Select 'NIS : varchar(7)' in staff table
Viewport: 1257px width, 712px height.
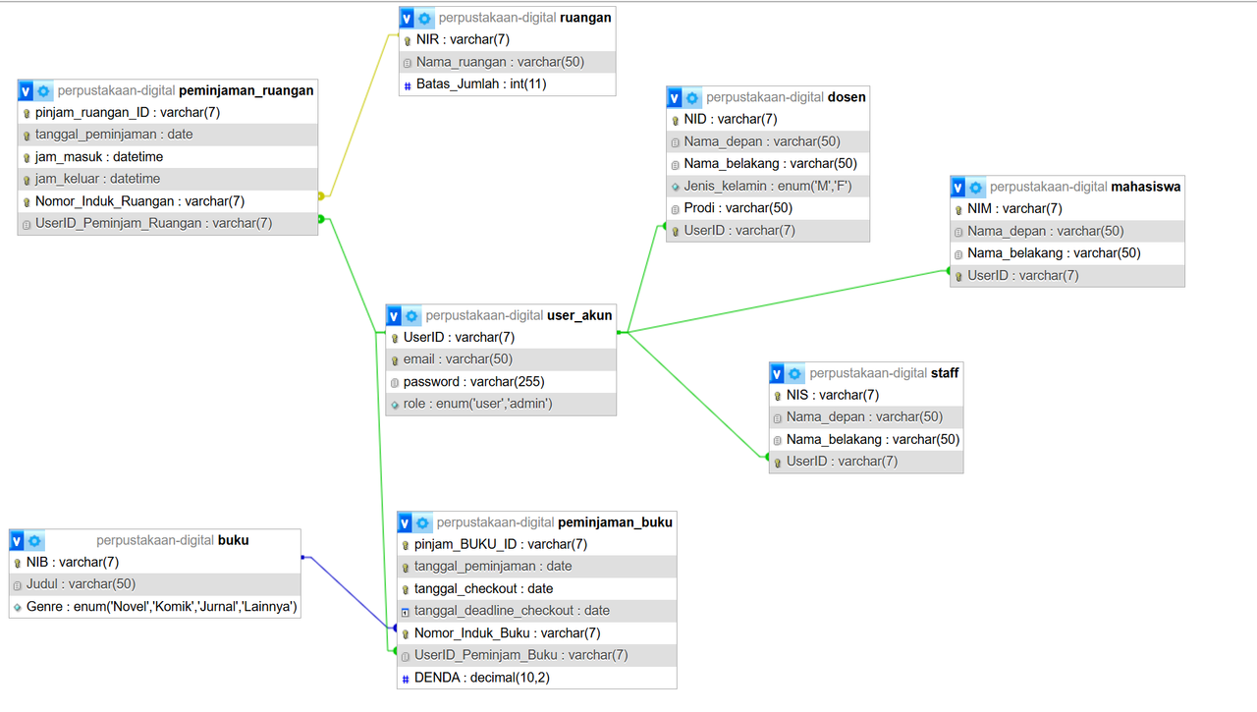(x=866, y=395)
